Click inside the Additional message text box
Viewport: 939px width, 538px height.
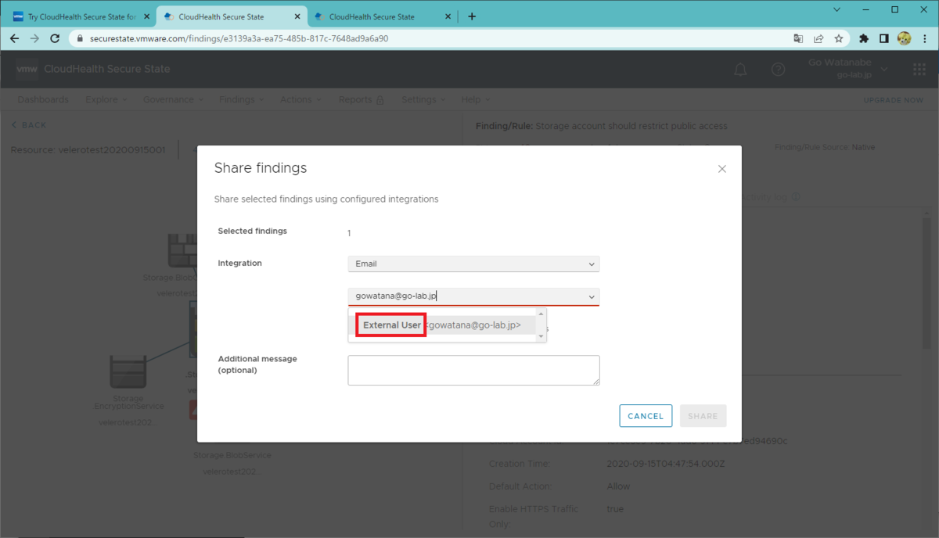pyautogui.click(x=473, y=370)
